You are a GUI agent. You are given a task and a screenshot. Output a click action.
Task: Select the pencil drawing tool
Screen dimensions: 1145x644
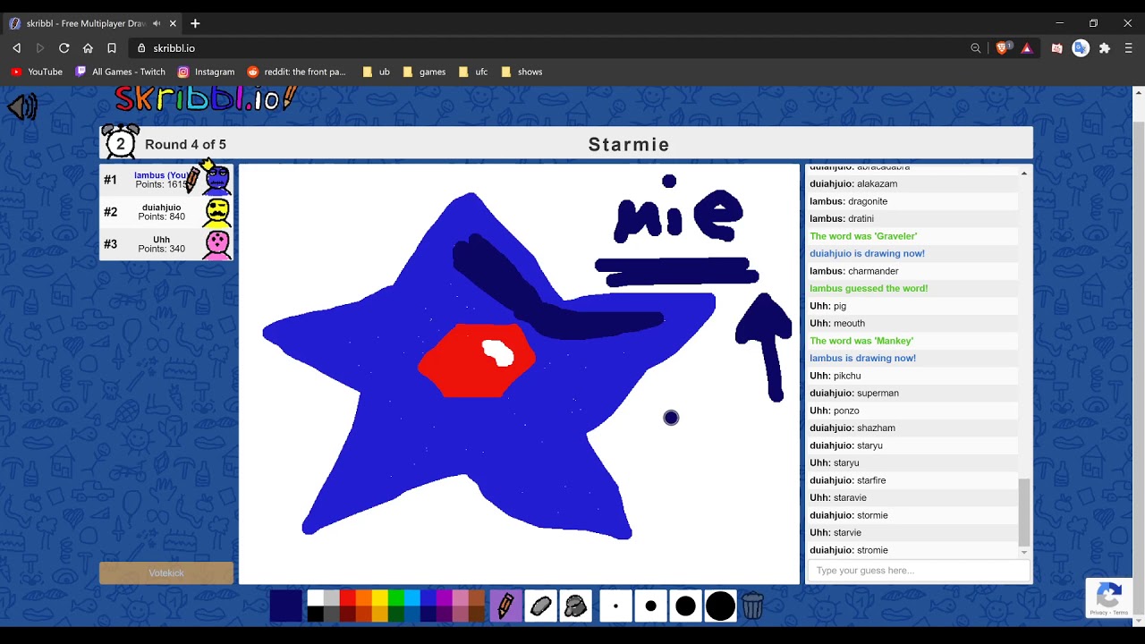point(505,606)
